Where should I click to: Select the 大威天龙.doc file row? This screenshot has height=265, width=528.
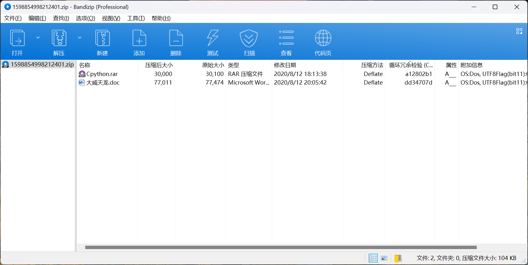click(x=302, y=82)
